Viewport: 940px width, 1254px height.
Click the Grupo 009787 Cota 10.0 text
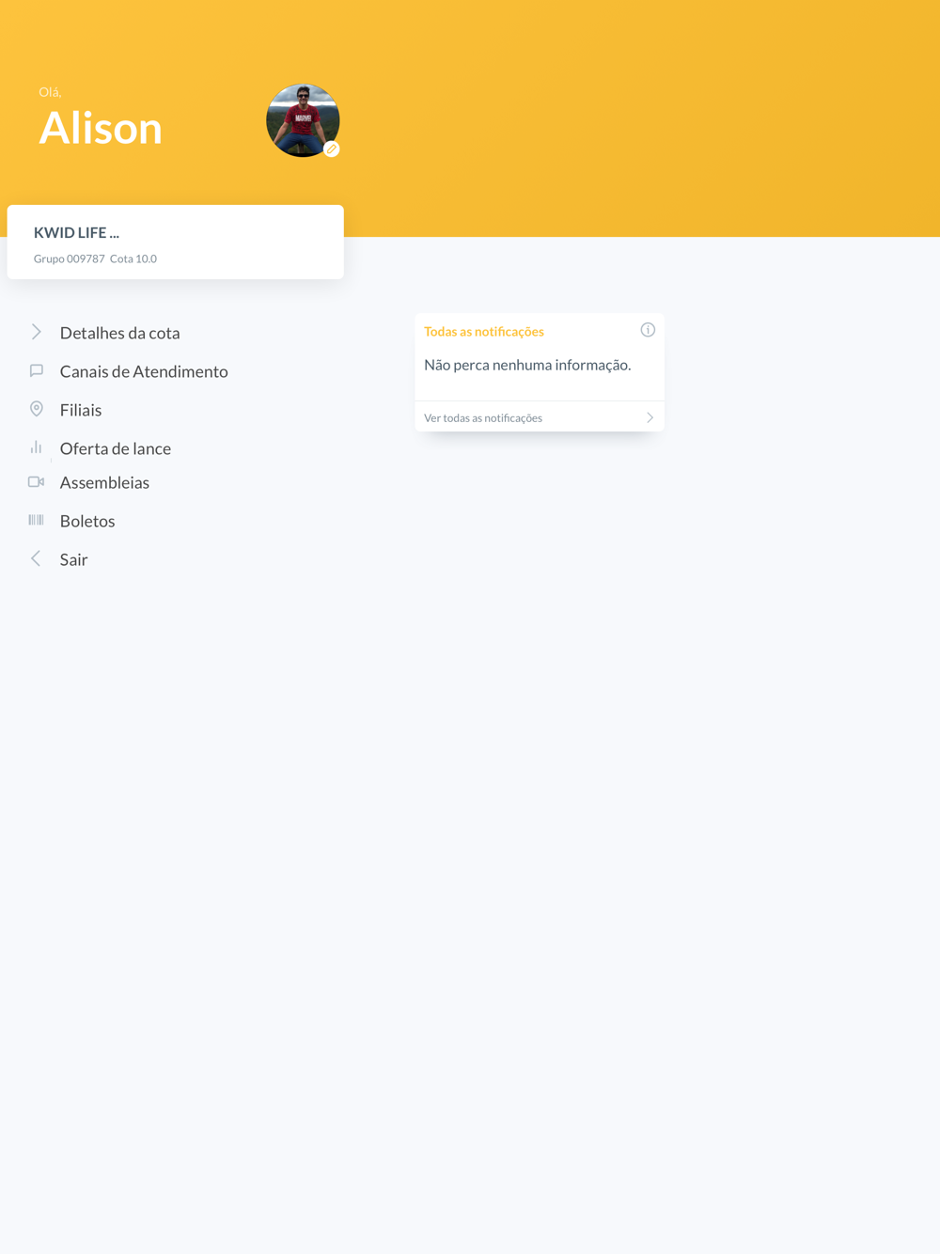point(95,259)
